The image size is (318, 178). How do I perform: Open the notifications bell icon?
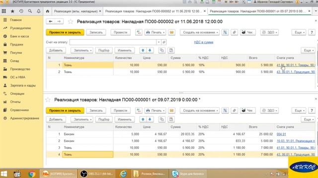coord(39,11)
